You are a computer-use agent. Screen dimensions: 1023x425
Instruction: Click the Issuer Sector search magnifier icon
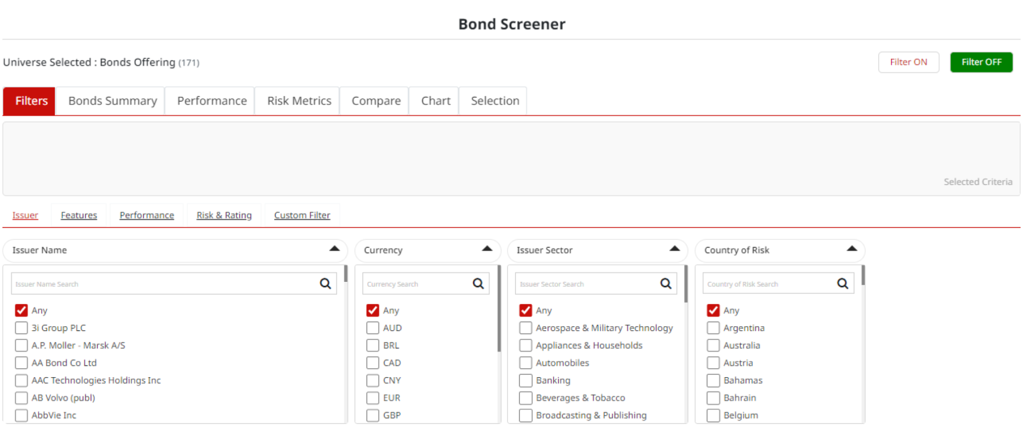pyautogui.click(x=666, y=283)
